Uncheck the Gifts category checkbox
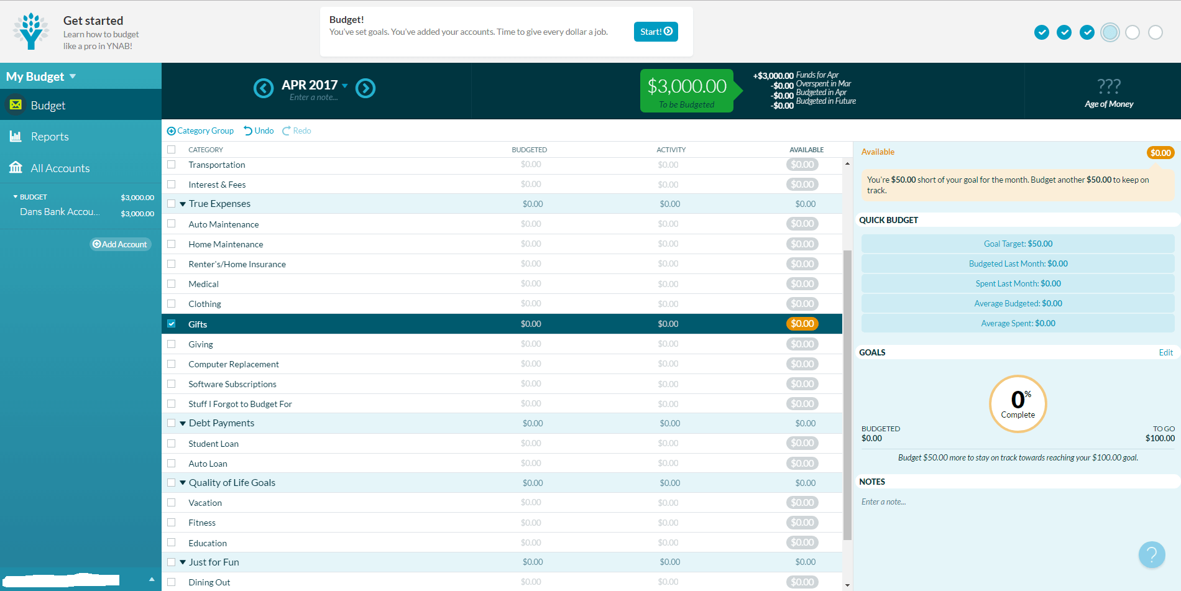 point(172,324)
